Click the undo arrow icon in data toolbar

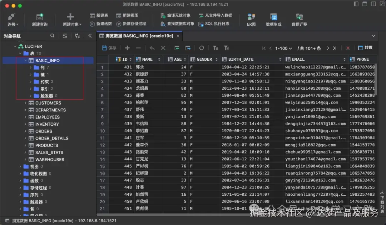point(152,48)
